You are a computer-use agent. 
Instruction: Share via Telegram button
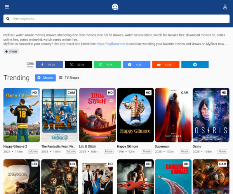pos(195,64)
